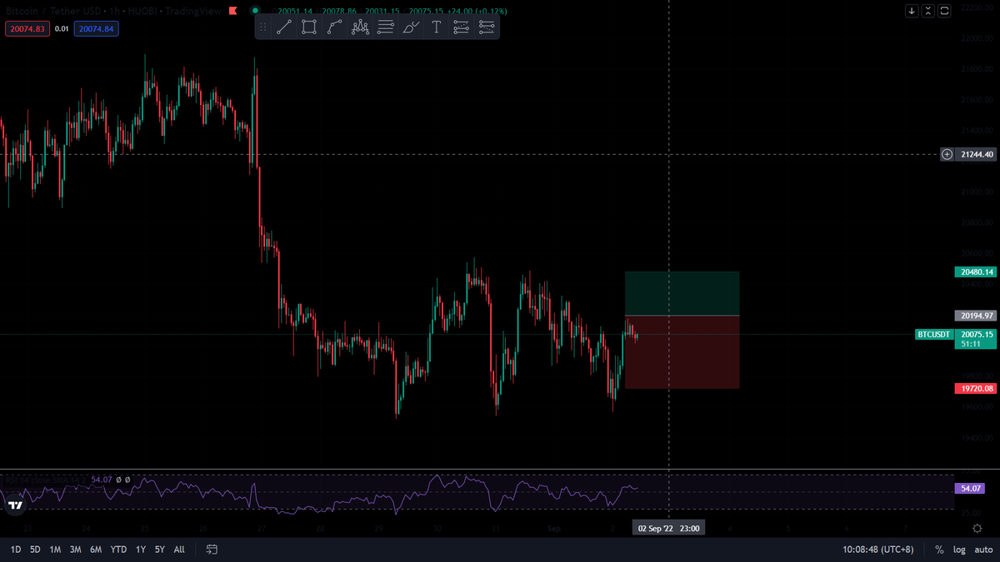Set the time range to 1Y
Screen dimensions: 1000x562
[x=140, y=550]
